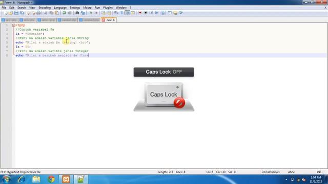Open the Run menu

(97, 8)
